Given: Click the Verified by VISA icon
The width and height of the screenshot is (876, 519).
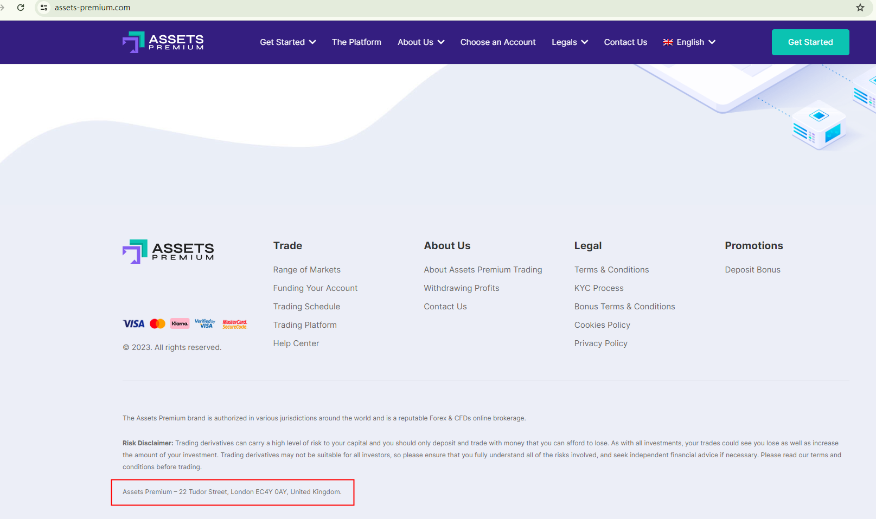Looking at the screenshot, I should point(205,324).
